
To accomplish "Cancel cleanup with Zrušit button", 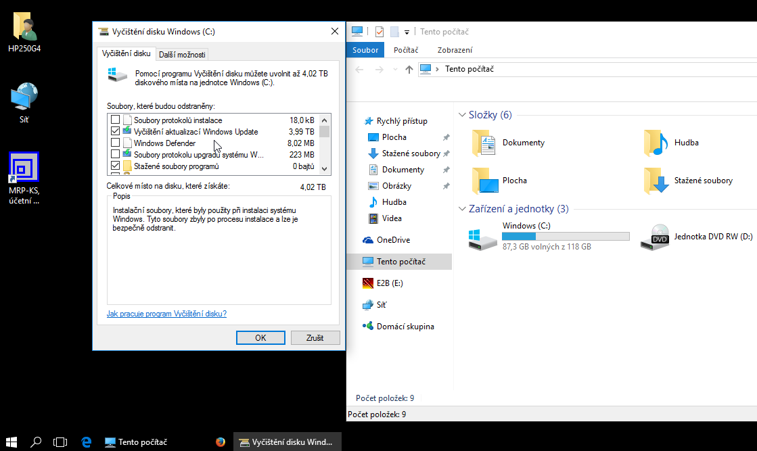I will tap(315, 337).
